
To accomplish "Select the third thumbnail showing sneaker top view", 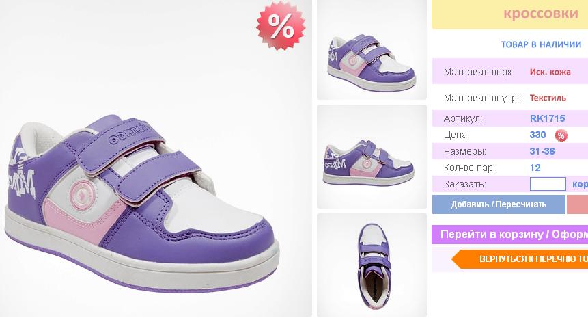I will 372,265.
